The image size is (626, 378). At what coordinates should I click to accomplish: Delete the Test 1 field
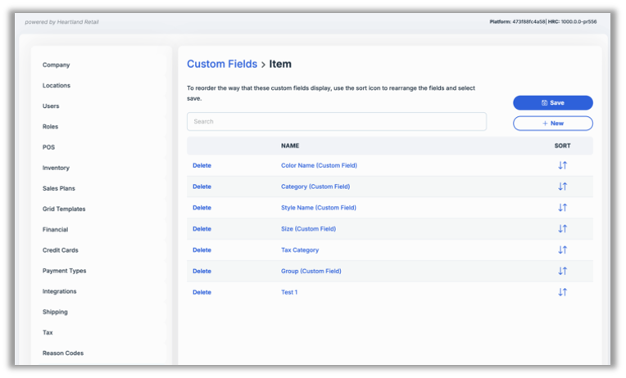click(x=202, y=292)
